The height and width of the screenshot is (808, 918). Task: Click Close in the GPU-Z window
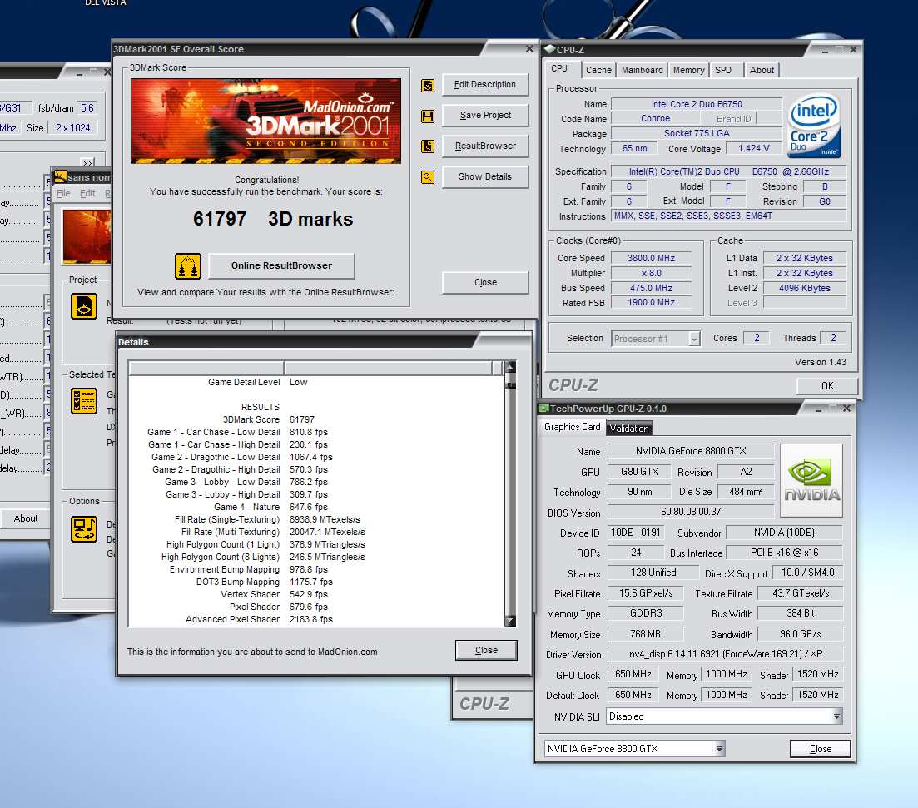click(x=821, y=749)
